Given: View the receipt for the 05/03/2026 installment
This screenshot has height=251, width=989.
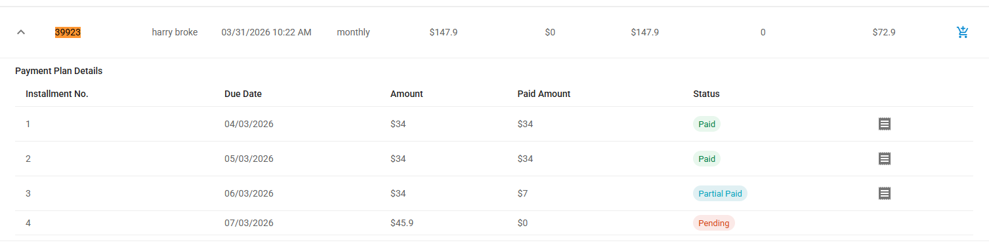Looking at the screenshot, I should (884, 159).
